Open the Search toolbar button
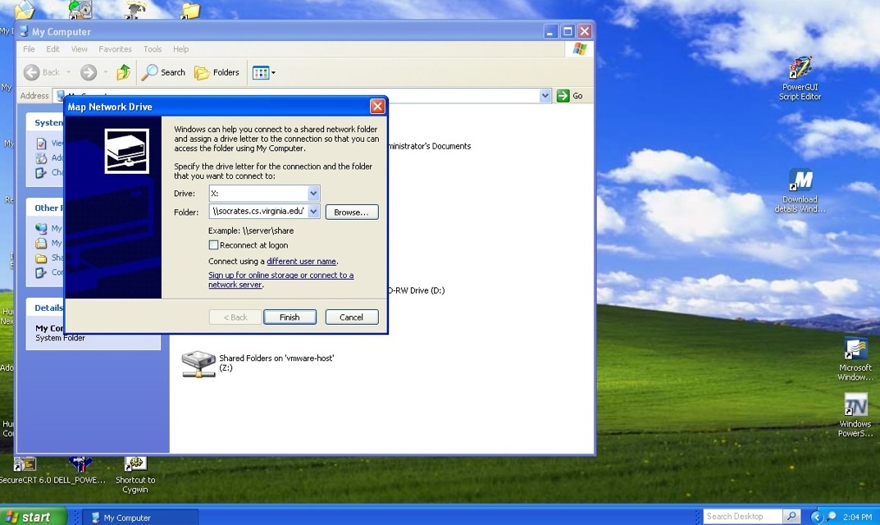The image size is (880, 525). pos(163,72)
